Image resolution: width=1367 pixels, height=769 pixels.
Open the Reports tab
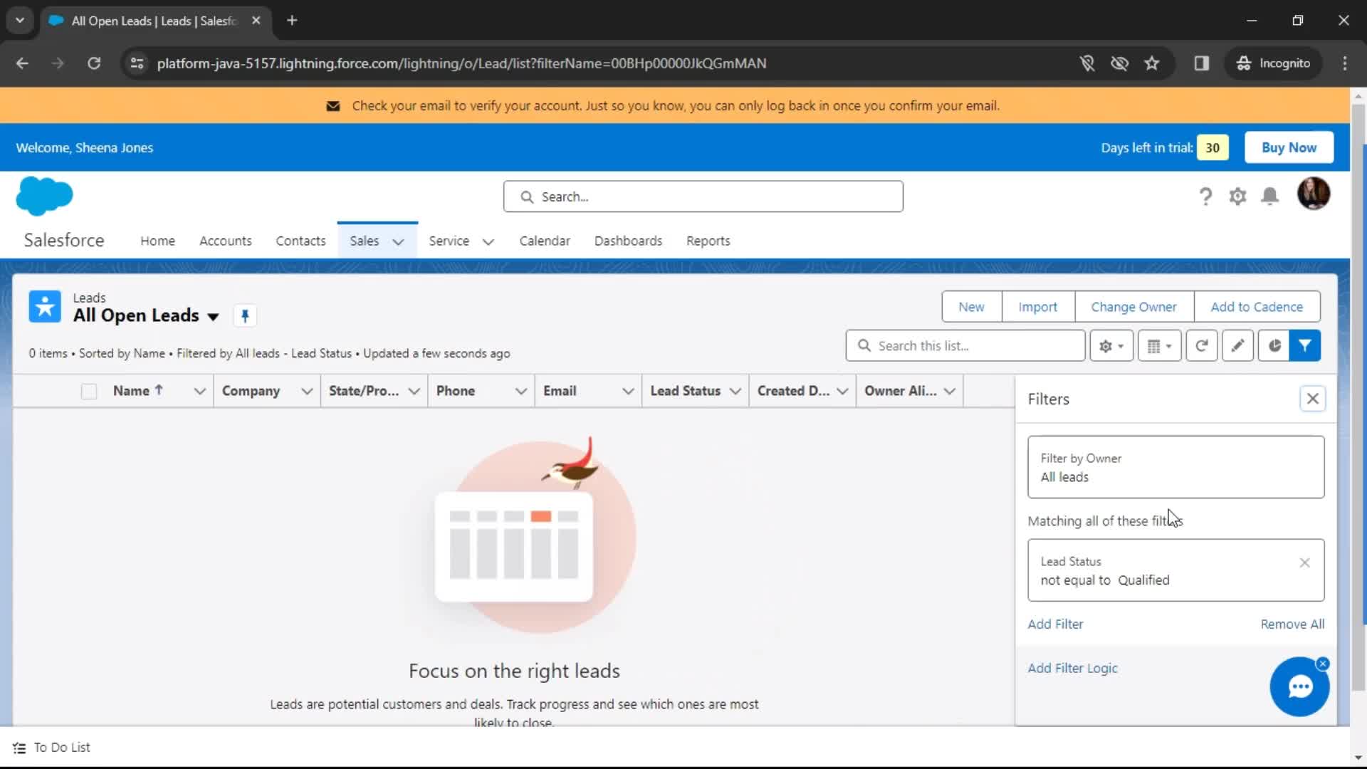pos(708,241)
